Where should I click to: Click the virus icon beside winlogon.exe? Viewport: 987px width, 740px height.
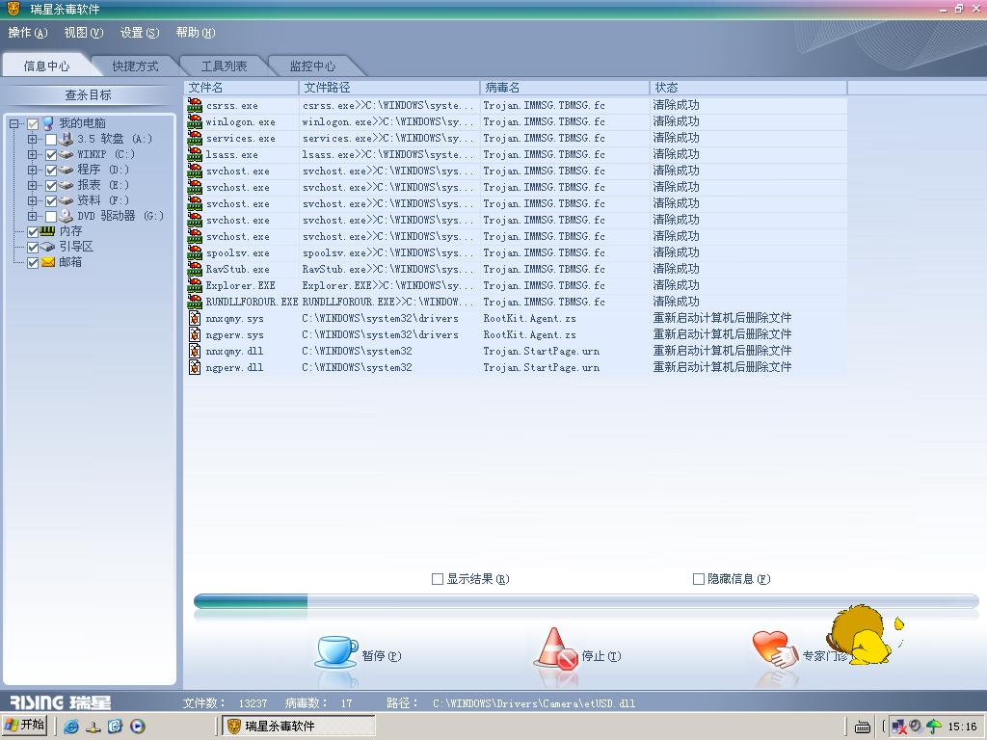[x=195, y=121]
